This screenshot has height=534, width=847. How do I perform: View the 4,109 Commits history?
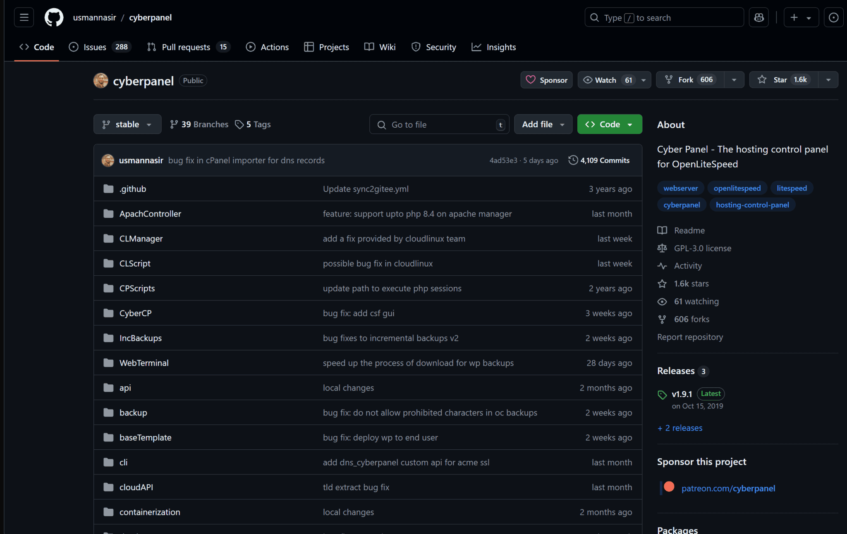click(x=599, y=160)
